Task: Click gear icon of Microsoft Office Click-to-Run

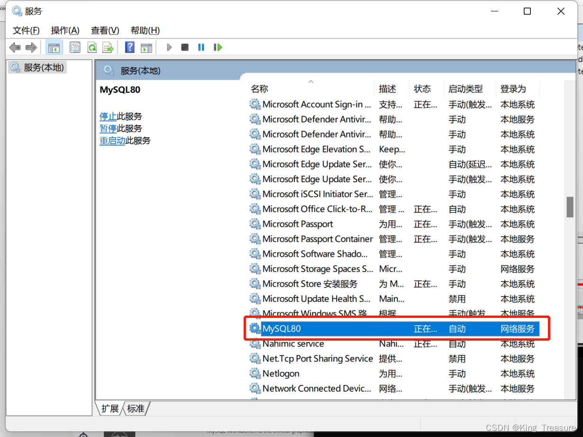Action: click(255, 209)
